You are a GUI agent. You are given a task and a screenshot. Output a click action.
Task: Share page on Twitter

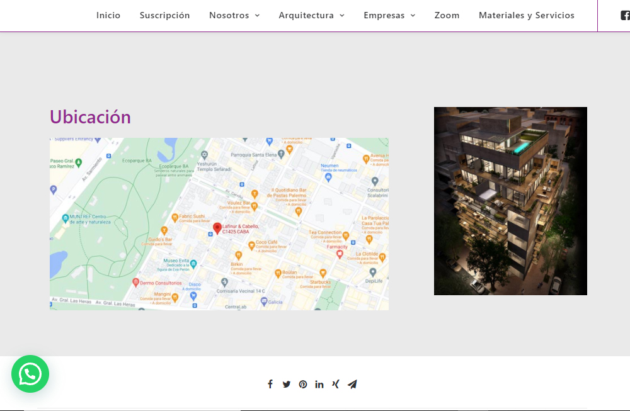pos(287,384)
